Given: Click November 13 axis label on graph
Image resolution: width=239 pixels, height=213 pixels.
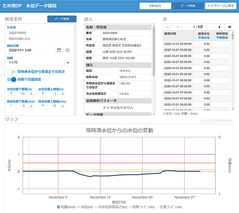Looking at the screenshot, I should [100, 197].
